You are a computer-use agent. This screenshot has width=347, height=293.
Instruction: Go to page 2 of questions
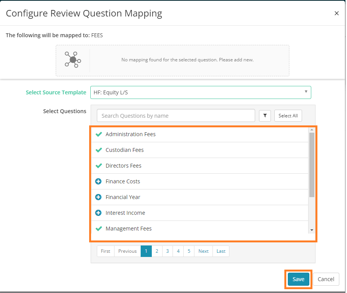(157, 251)
